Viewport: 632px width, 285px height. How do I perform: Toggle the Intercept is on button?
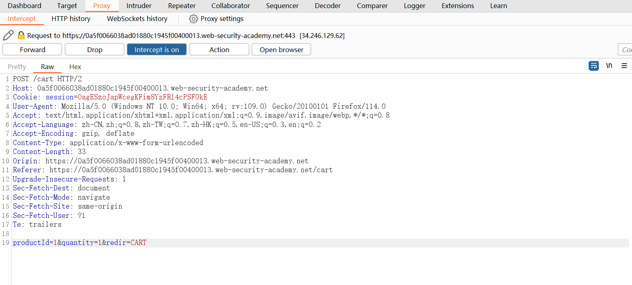[x=157, y=50]
